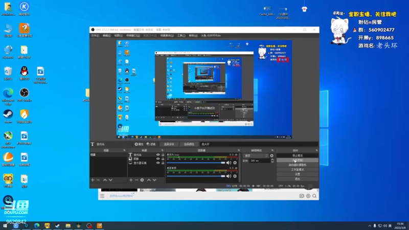Open 停靠窗口(D) Docks menu in OBS
Viewport: 409px width, 230px height.
tap(133, 35)
